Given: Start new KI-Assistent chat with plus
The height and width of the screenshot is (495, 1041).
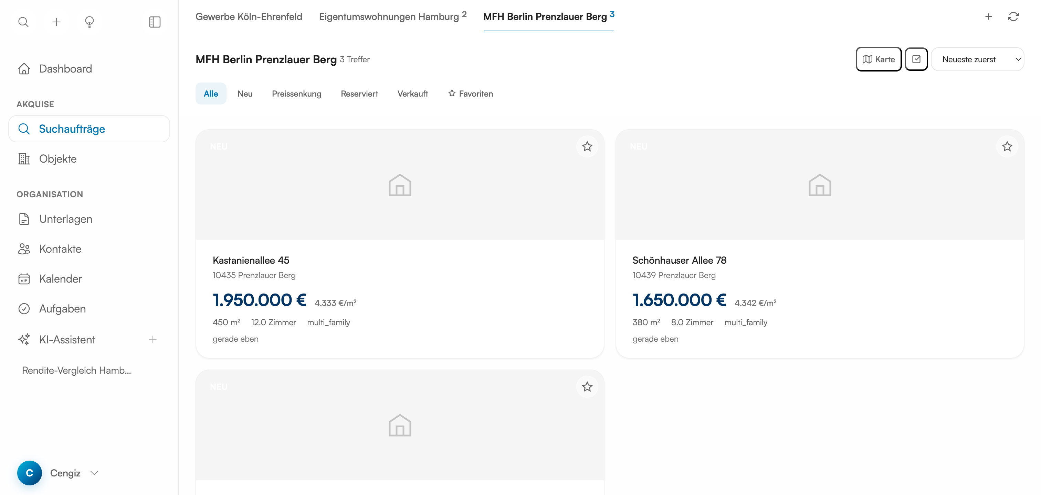Looking at the screenshot, I should [x=153, y=339].
